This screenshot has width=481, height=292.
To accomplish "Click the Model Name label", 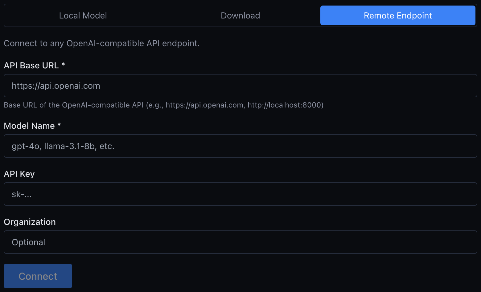I will click(x=29, y=126).
